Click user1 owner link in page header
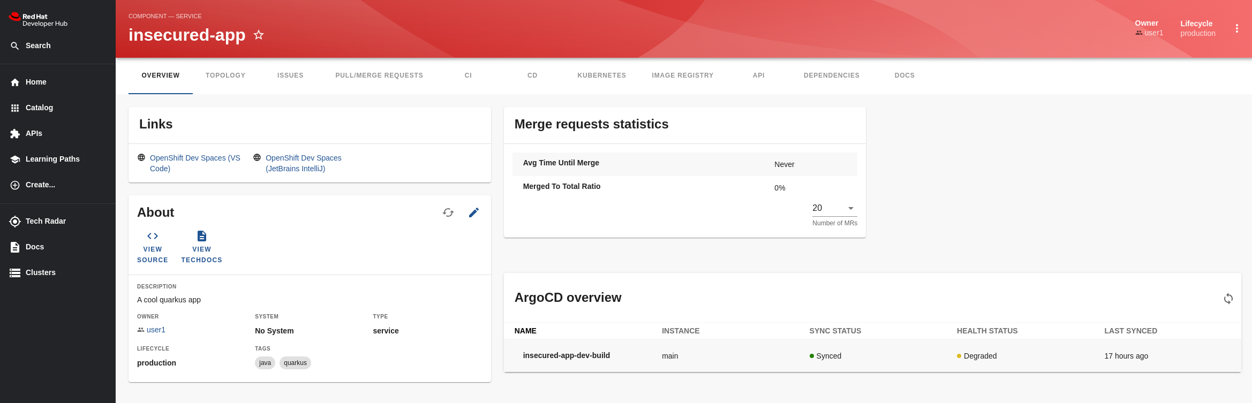The image size is (1252, 403). [x=1154, y=33]
